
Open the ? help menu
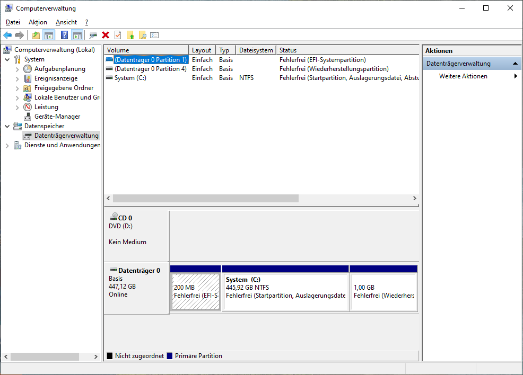click(x=86, y=22)
